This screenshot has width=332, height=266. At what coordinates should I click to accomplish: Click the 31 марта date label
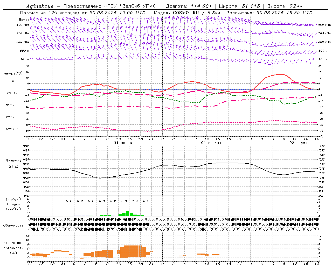click(x=123, y=143)
